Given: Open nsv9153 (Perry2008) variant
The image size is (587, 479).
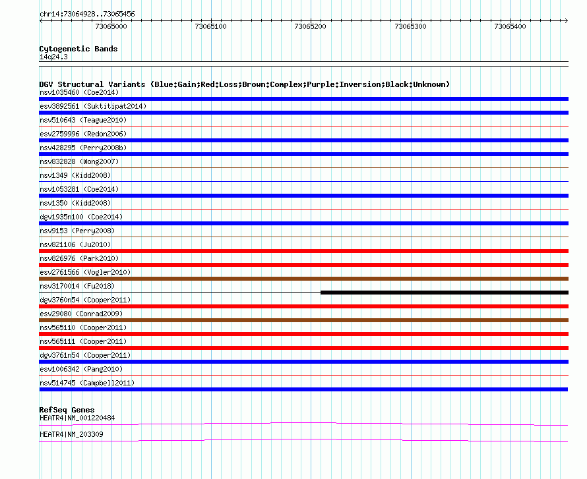Looking at the screenshot, I should (x=77, y=231).
